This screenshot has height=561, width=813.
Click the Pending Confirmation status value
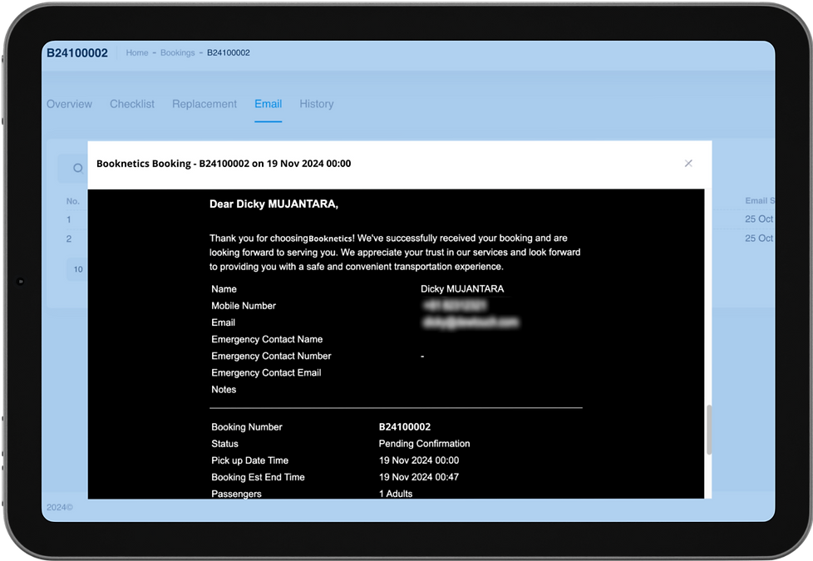click(x=424, y=444)
